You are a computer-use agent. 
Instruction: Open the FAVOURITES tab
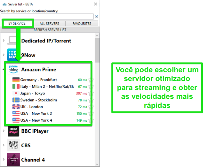click(82, 24)
